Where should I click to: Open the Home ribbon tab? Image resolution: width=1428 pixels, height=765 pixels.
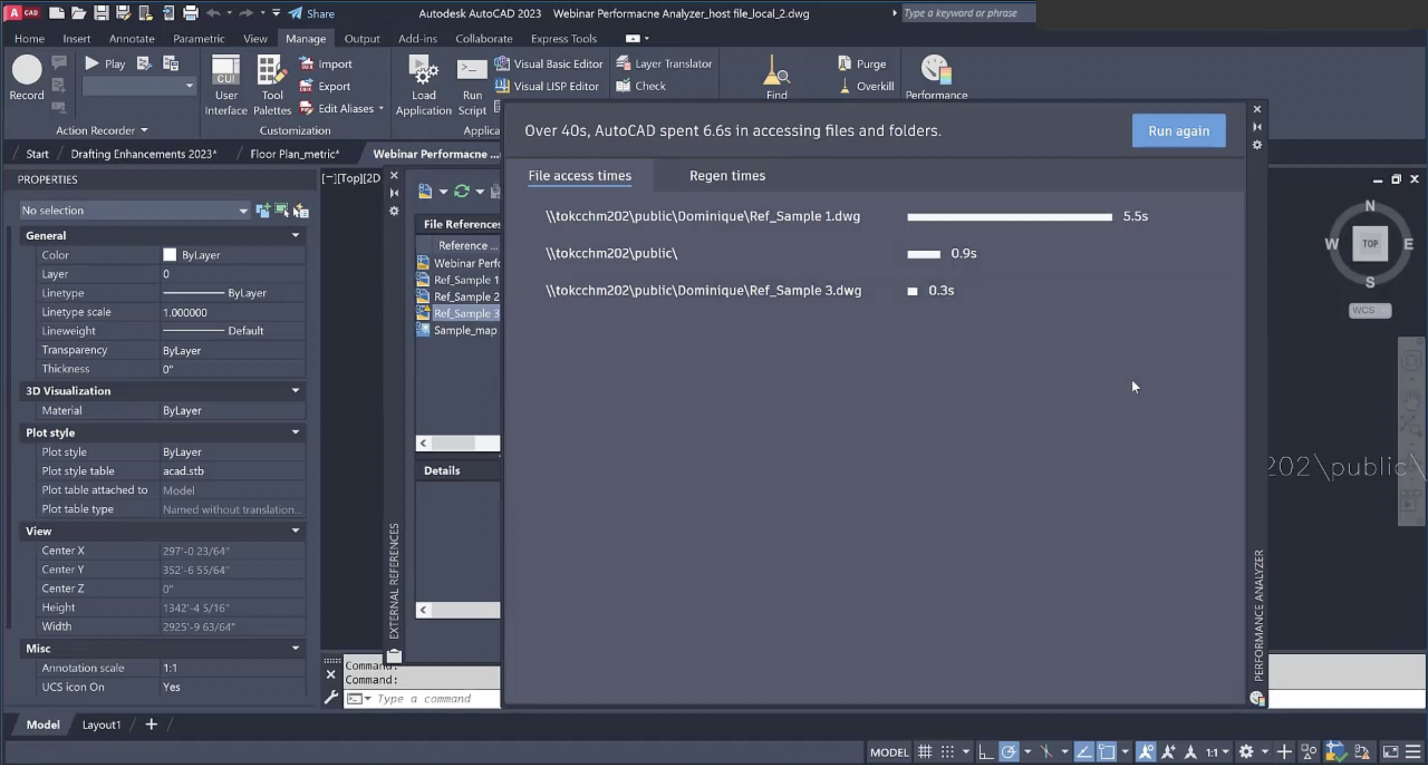[x=29, y=39]
